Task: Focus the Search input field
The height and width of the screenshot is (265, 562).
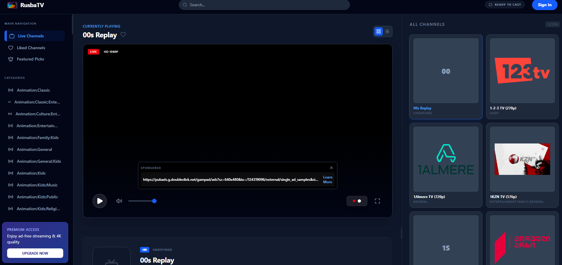Action: (x=264, y=5)
